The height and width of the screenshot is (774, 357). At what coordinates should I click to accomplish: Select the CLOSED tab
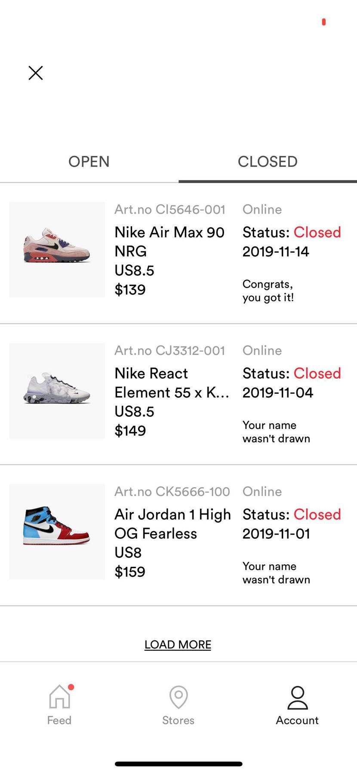point(268,162)
